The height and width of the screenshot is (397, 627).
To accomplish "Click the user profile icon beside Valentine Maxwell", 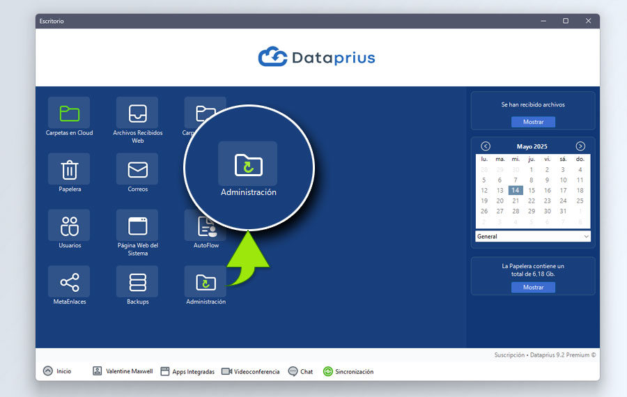I will 97,371.
